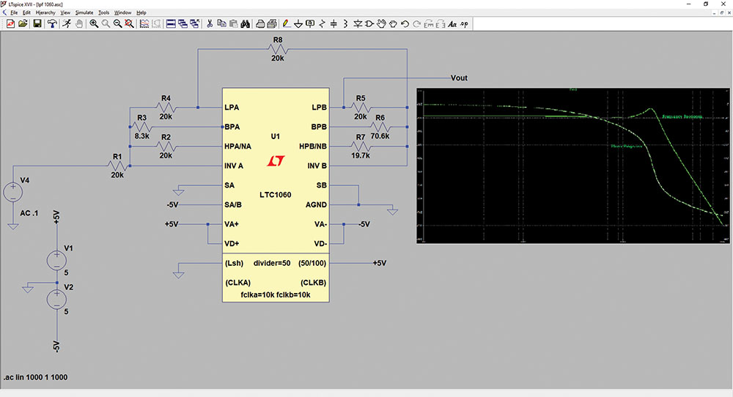Open the Control Panel hammer icon

52,24
